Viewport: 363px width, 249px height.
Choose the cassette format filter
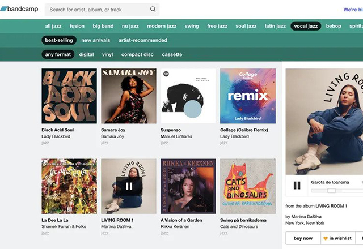coord(171,54)
